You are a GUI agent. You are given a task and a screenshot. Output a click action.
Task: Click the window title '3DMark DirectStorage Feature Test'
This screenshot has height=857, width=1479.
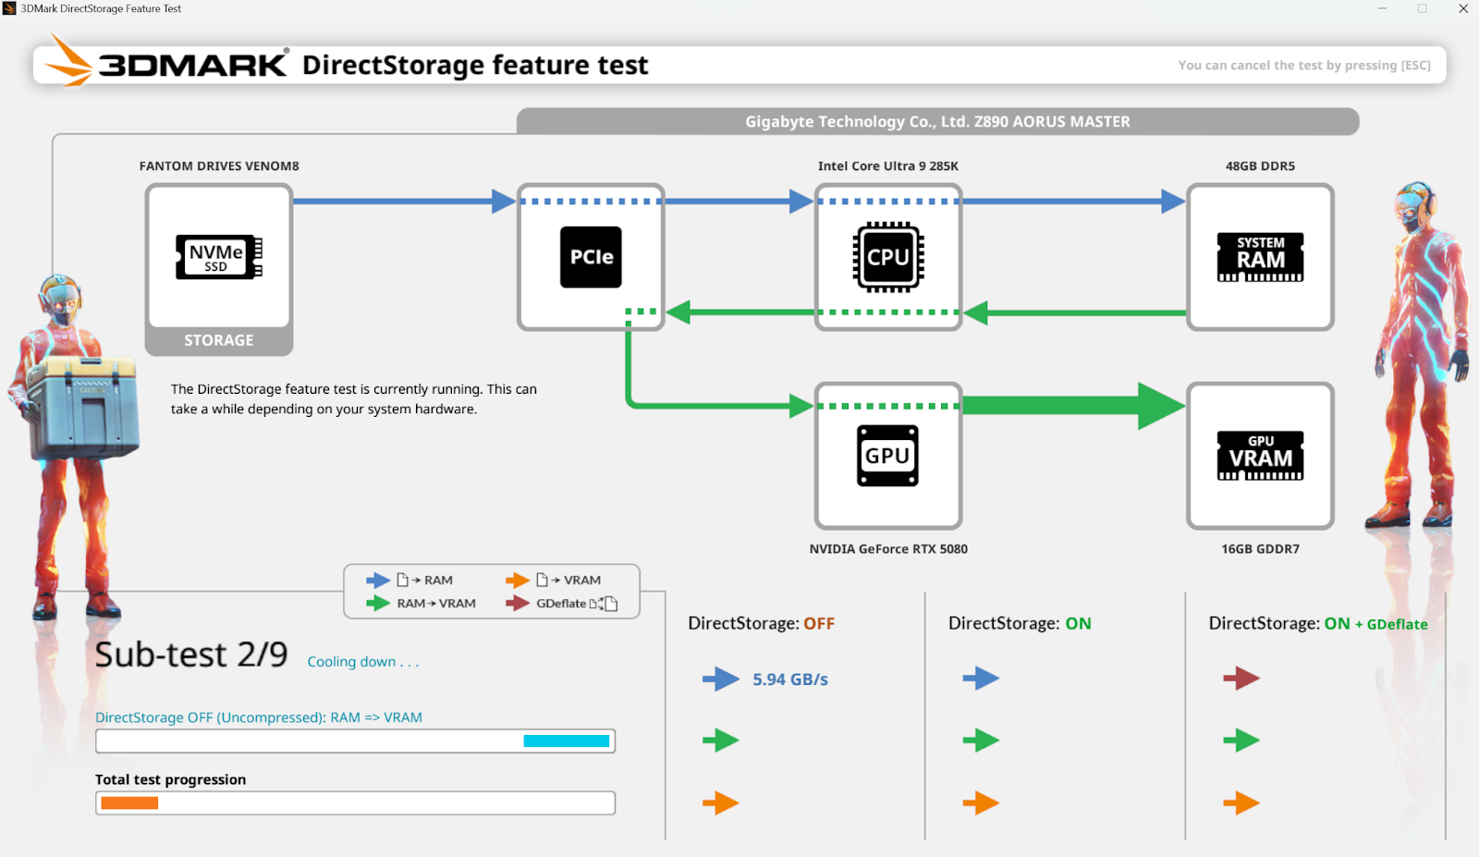point(101,8)
